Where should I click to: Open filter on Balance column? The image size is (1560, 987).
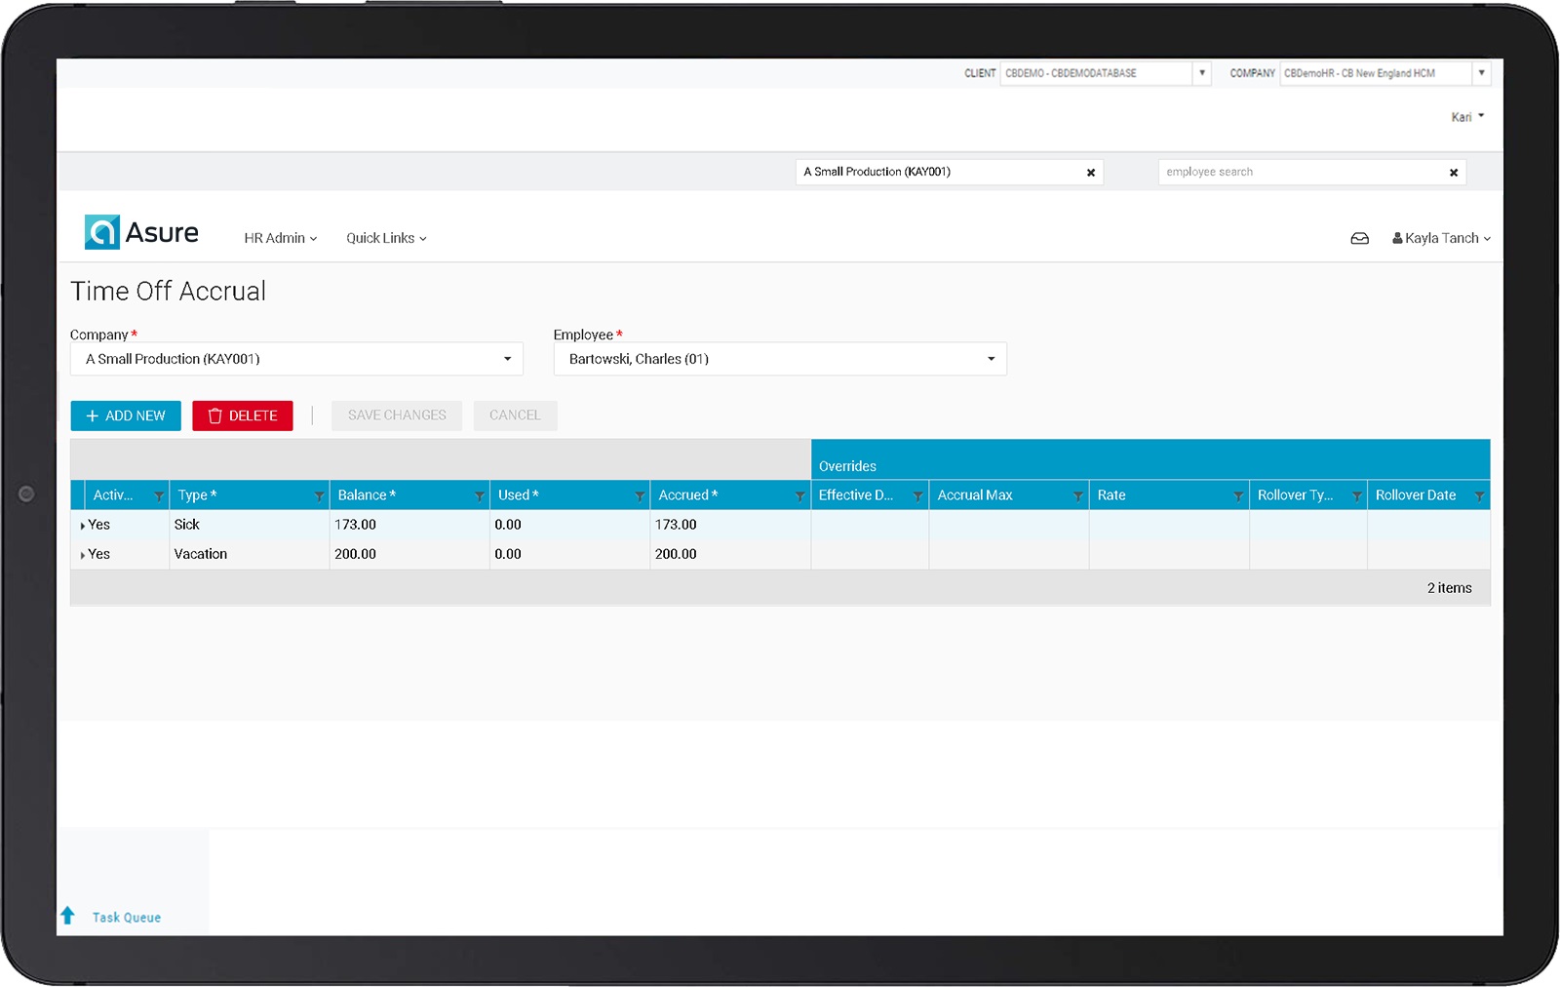pyautogui.click(x=479, y=496)
